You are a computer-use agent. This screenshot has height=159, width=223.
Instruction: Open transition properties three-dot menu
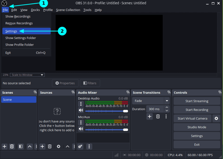[x=166, y=117]
